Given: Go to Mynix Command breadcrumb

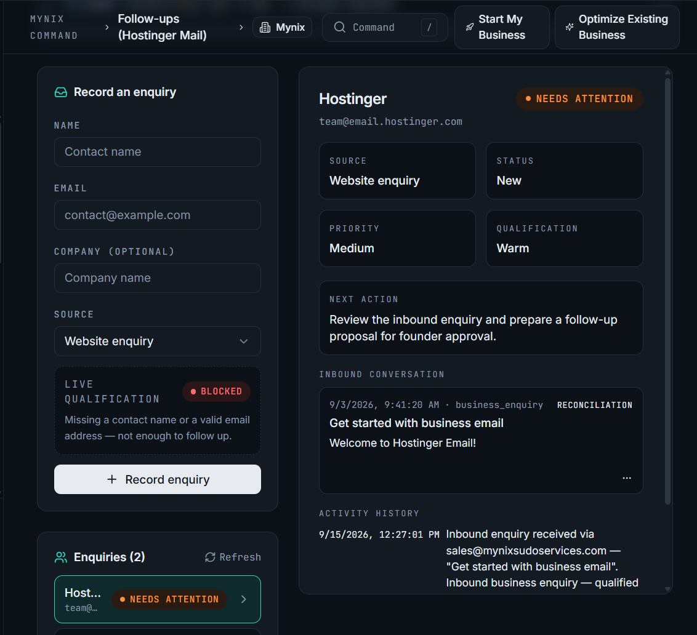Looking at the screenshot, I should click(54, 27).
